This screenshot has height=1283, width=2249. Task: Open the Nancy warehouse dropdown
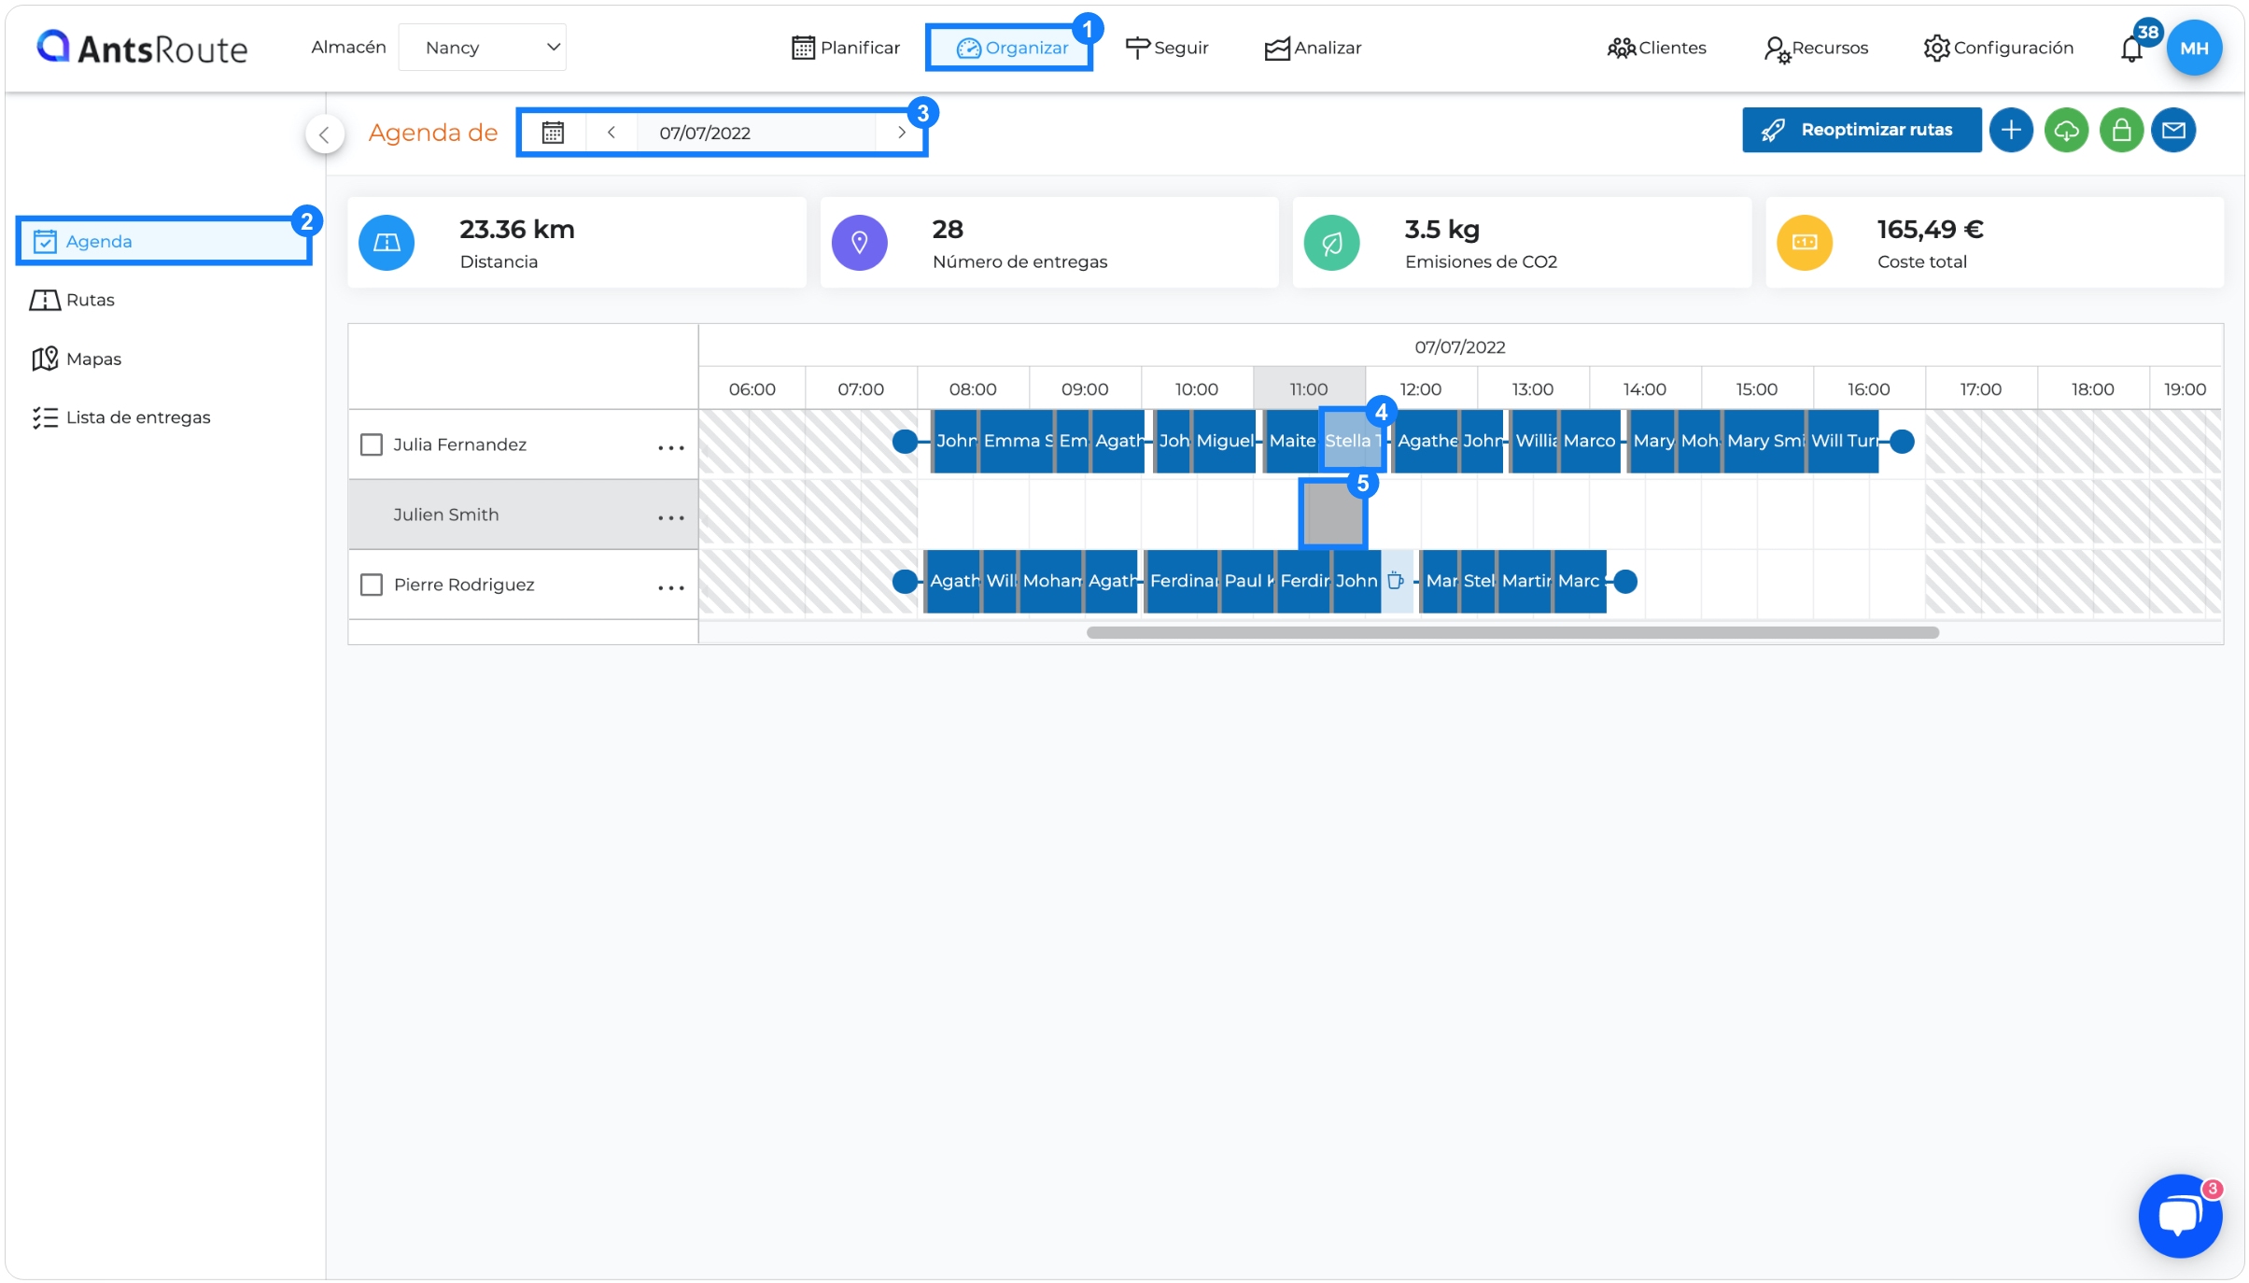(482, 48)
